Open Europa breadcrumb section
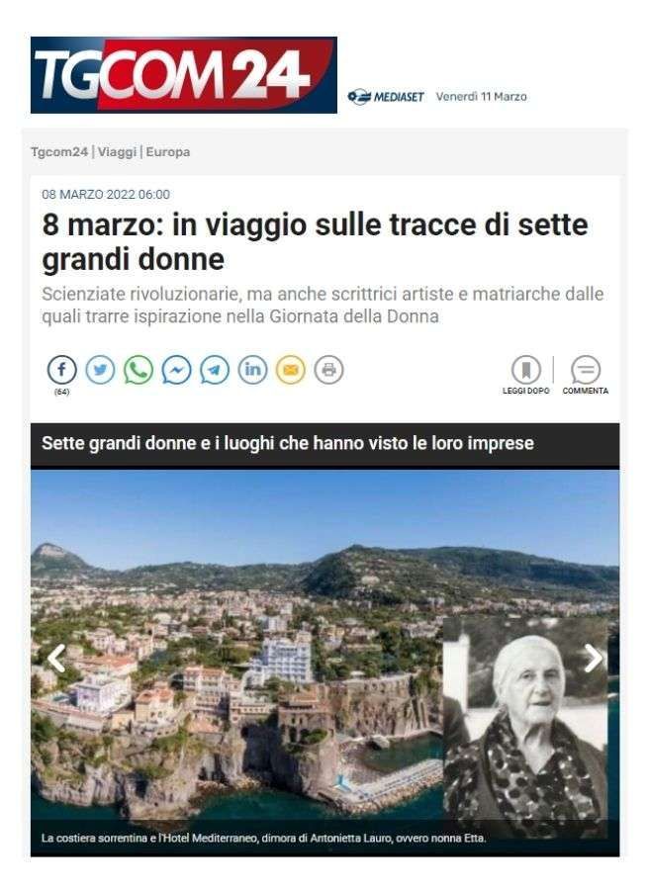The image size is (649, 890). (x=168, y=151)
